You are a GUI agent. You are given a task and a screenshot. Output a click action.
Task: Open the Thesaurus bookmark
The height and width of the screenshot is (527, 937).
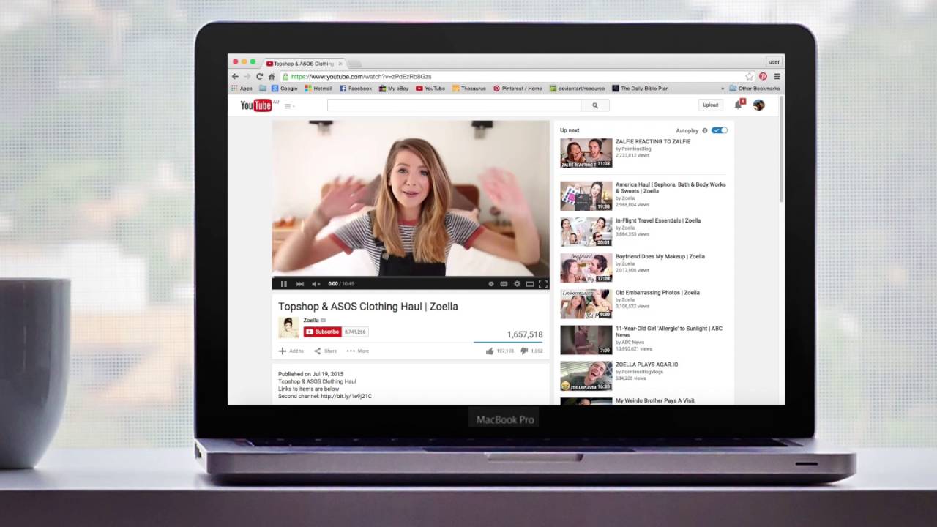469,89
